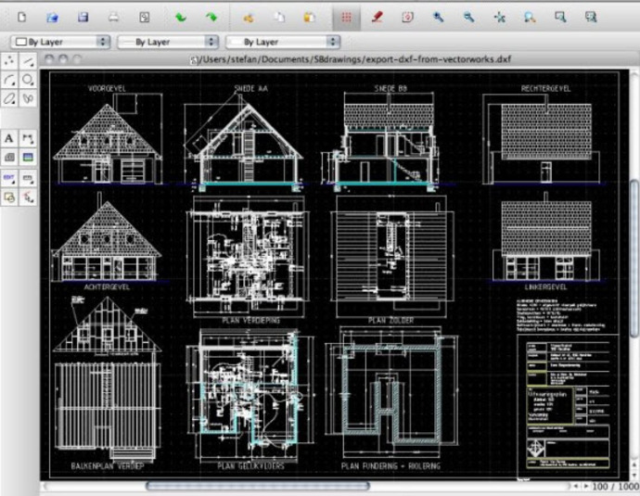Toggle draft mode with red pen icon
Screen dimensions: 640x496
[x=378, y=17]
